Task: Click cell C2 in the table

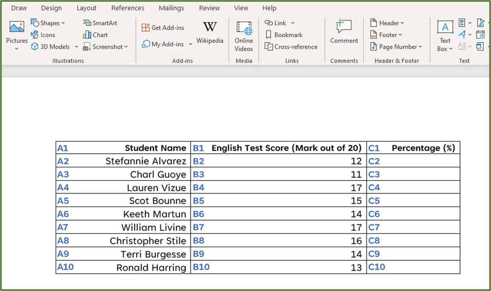Action: (413, 161)
